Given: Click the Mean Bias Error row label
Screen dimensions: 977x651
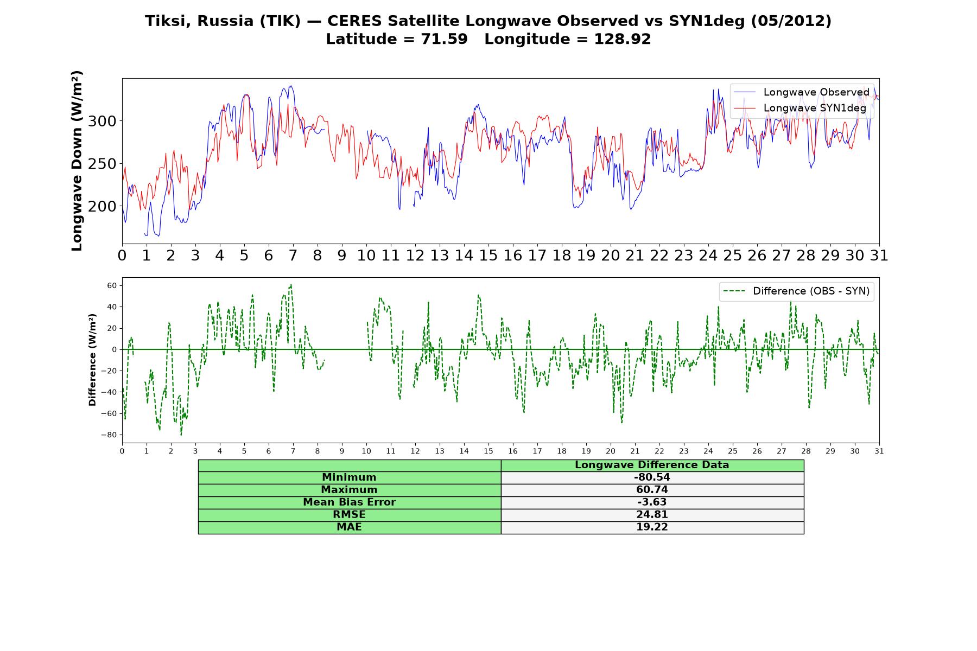Looking at the screenshot, I should 350,502.
